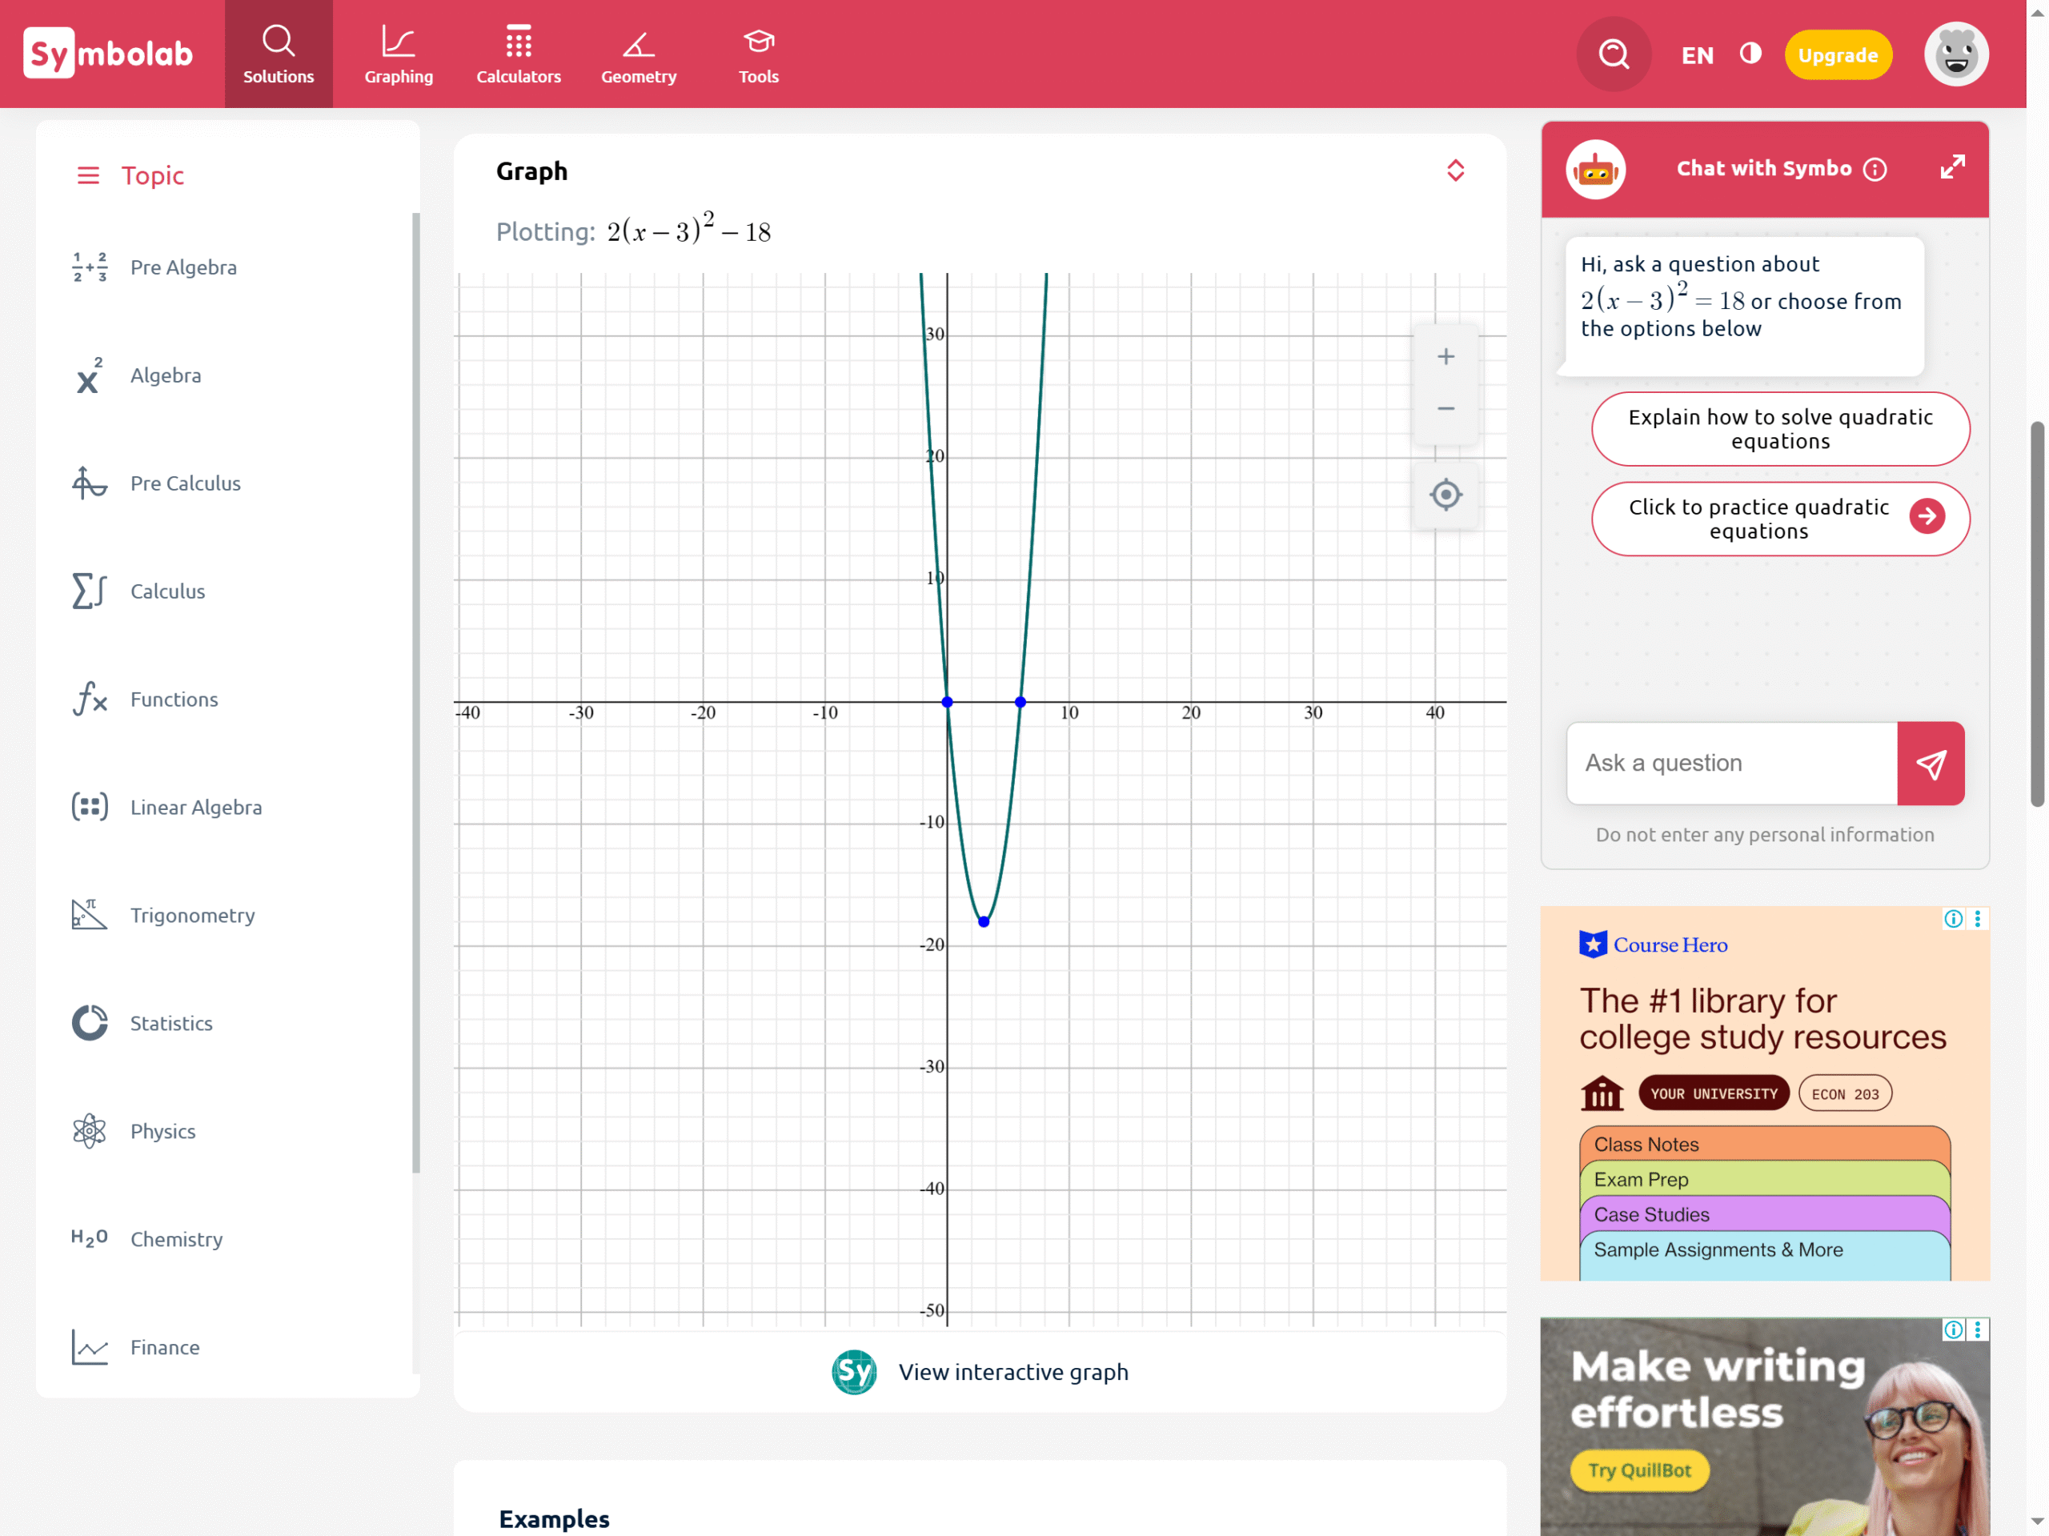Screen dimensions: 2049x1536
Task: Select the Physics atom icon
Action: (x=90, y=1131)
